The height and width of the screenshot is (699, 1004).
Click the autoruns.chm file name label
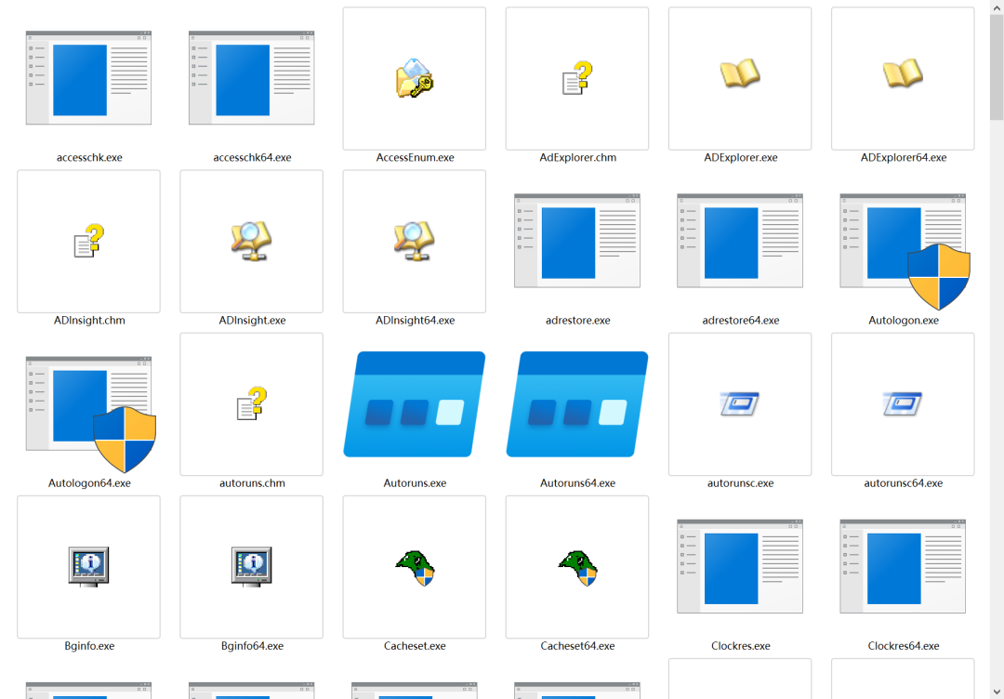(252, 483)
